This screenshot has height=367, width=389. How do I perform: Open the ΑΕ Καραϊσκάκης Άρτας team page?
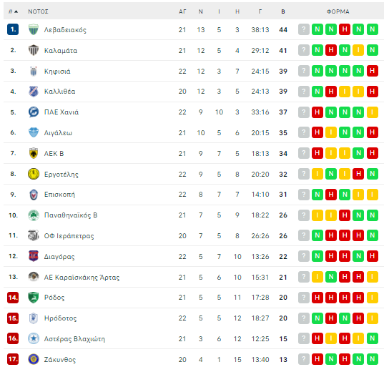(82, 277)
